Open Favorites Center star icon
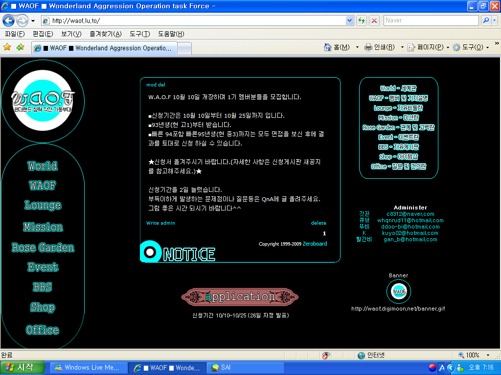The height and width of the screenshot is (375, 501). (x=7, y=47)
